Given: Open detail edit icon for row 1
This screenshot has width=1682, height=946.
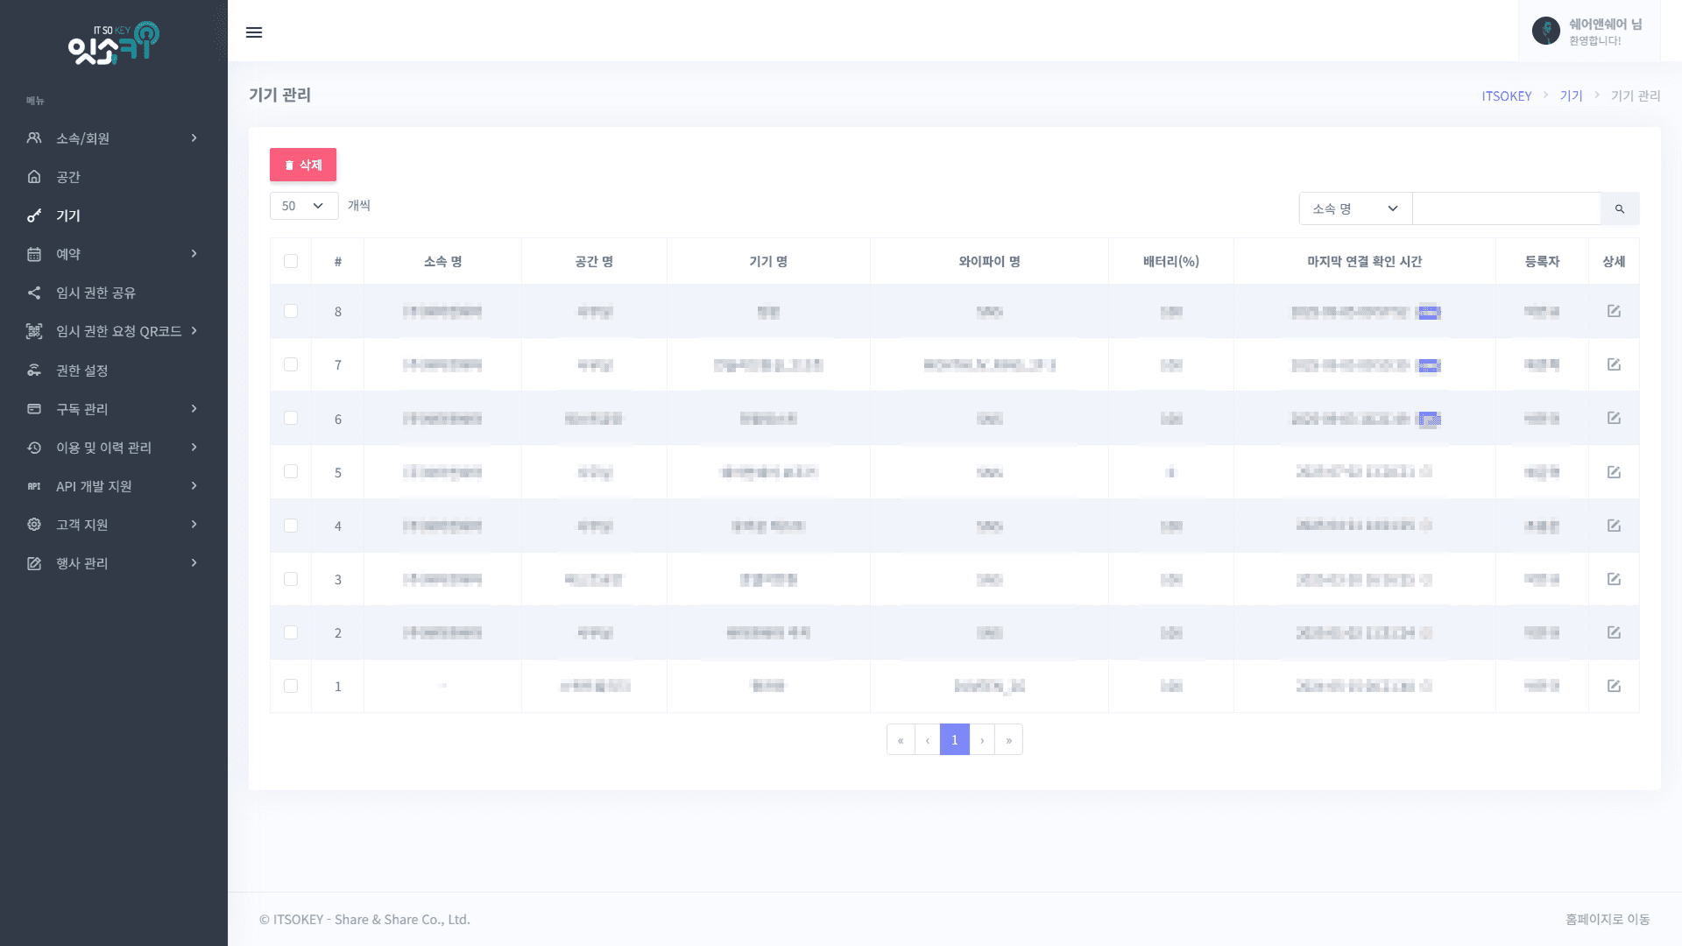Looking at the screenshot, I should (1614, 686).
